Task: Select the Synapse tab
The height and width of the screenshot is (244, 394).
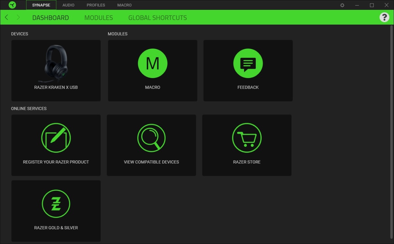Action: point(41,5)
